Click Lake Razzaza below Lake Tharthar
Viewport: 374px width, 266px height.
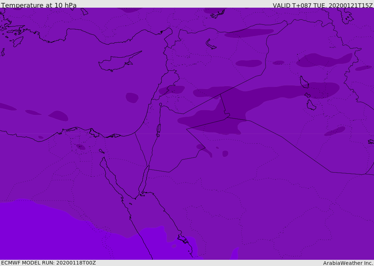311,105
